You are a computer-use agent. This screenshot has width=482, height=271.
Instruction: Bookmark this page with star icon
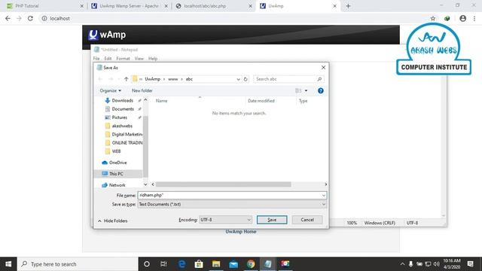pyautogui.click(x=433, y=18)
